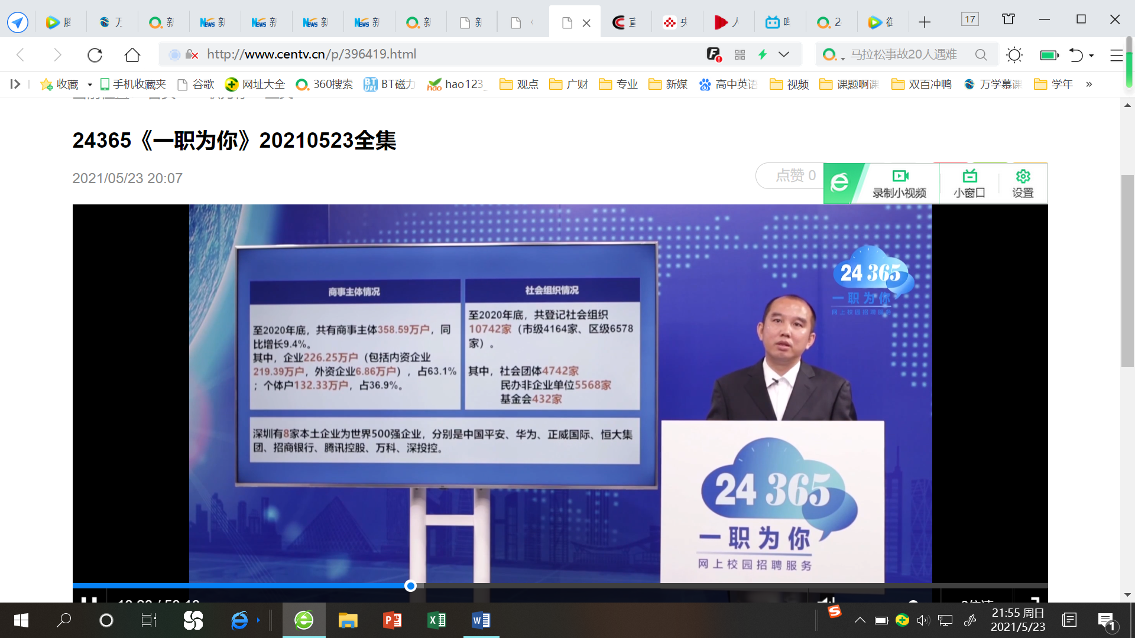
Task: Close the active tab
Action: tap(586, 23)
